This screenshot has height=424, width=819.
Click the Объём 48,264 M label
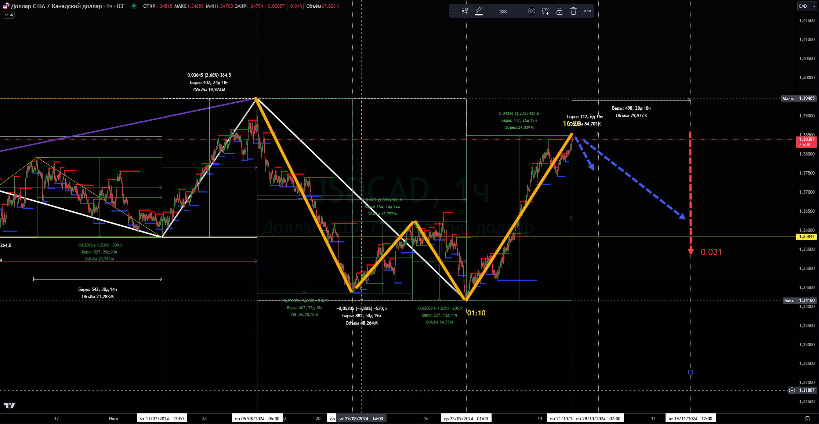tap(362, 323)
